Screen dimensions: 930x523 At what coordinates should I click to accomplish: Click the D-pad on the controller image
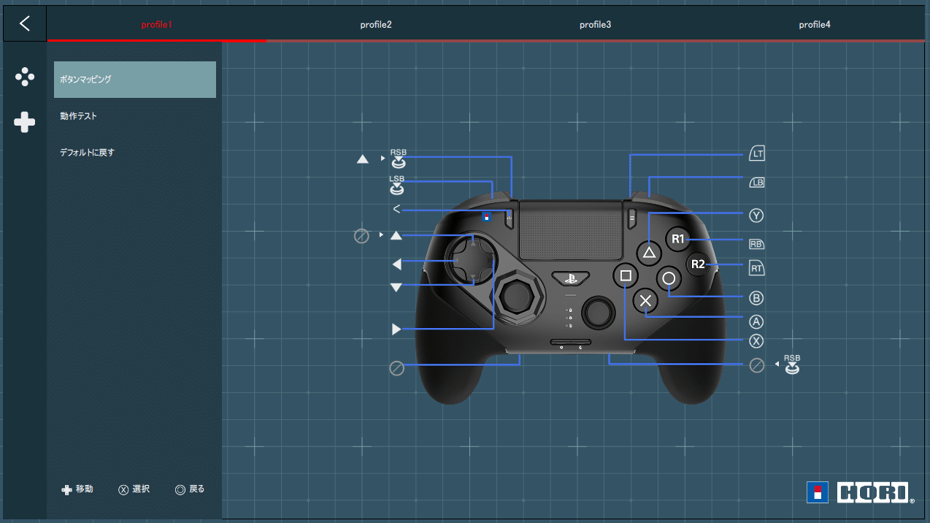(x=473, y=260)
